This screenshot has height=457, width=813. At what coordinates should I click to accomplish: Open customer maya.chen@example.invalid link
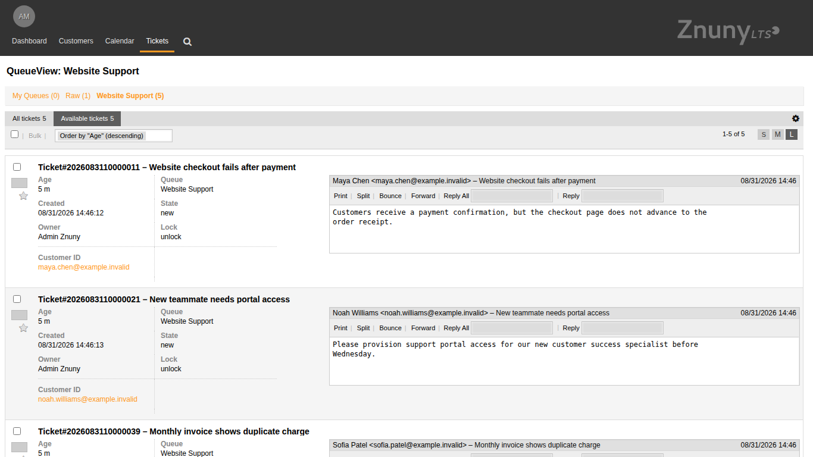click(84, 267)
